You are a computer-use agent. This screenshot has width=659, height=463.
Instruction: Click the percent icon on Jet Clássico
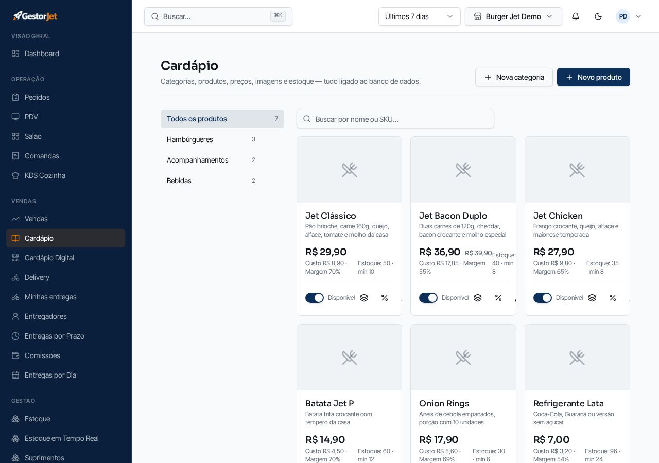[385, 298]
